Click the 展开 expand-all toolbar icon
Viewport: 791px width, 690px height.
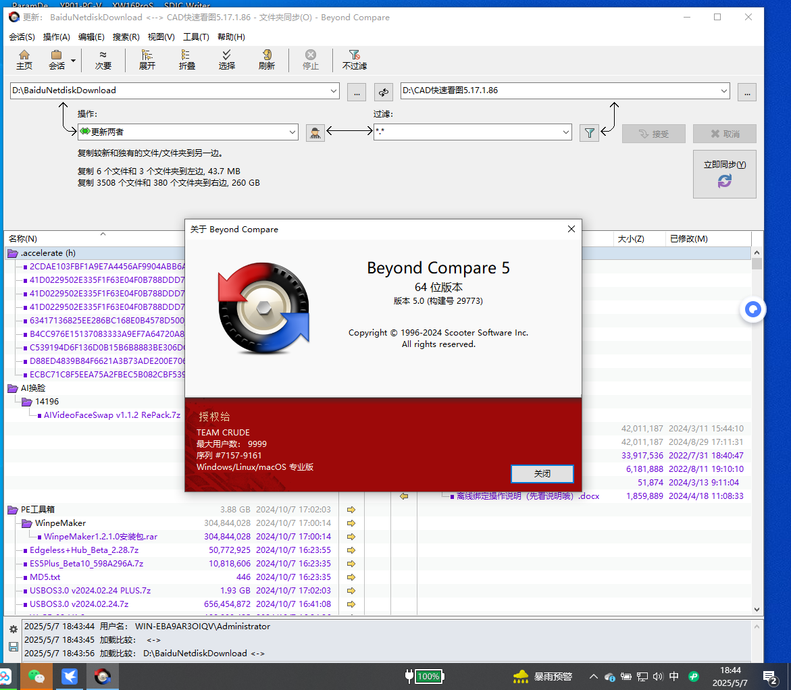coord(147,59)
